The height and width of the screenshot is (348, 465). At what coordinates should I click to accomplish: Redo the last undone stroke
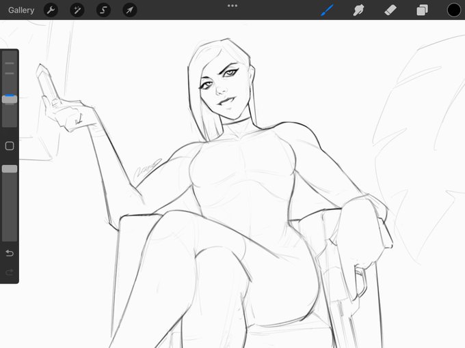(10, 272)
